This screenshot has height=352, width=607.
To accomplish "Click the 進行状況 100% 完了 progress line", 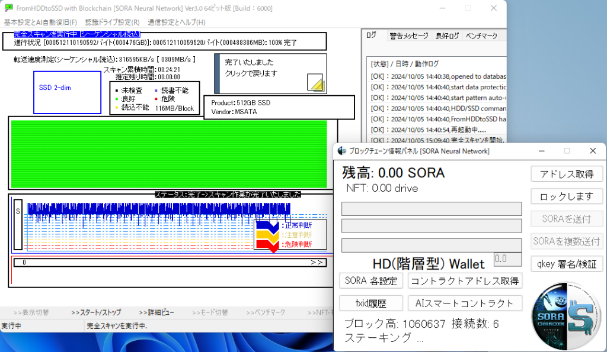I will [x=155, y=43].
